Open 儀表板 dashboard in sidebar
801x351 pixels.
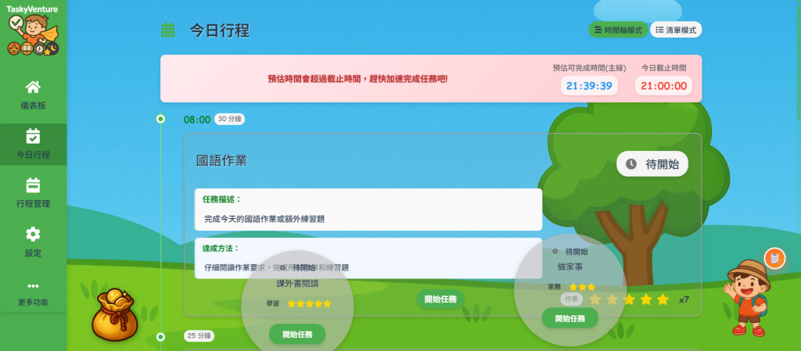point(33,95)
